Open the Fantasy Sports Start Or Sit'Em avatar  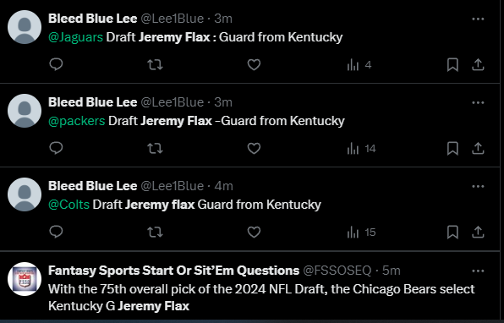coord(25,279)
